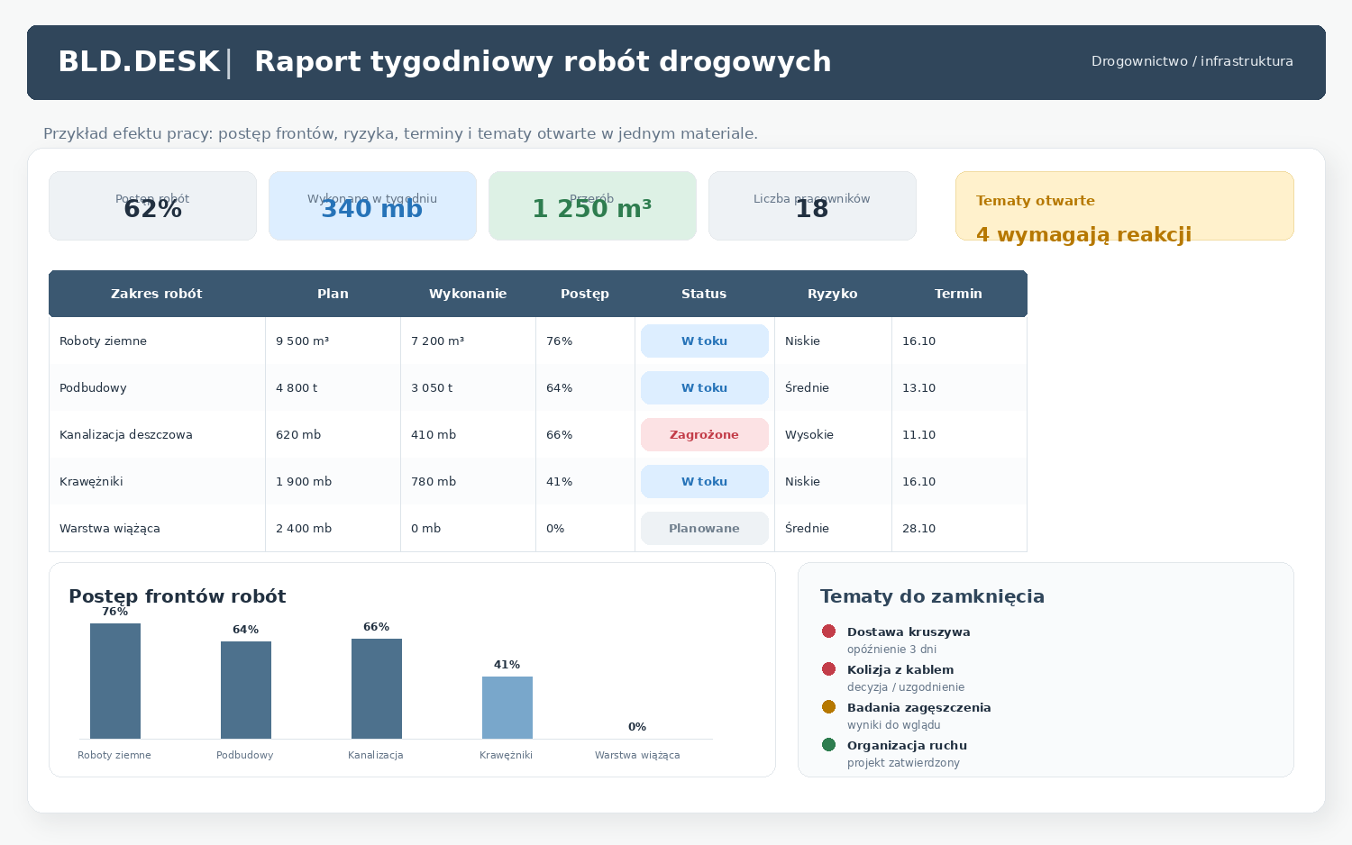Click the 'Raport tygodniowy robót drogowych' title
Image resolution: width=1352 pixels, height=845 pixels.
coord(543,62)
